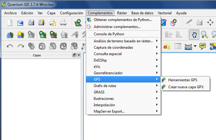Image resolution: width=216 pixels, height=140 pixels.
Task: Open the attribute table icon
Action: coord(178,46)
